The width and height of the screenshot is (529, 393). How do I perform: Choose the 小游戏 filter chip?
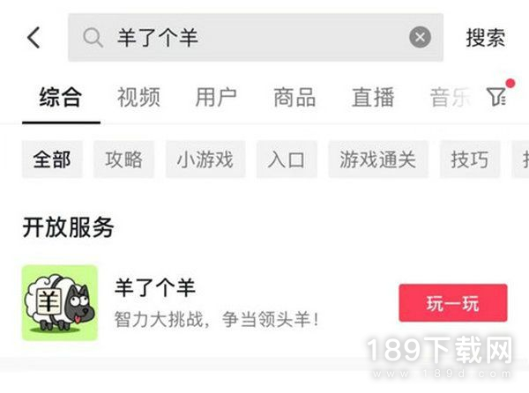pos(205,159)
